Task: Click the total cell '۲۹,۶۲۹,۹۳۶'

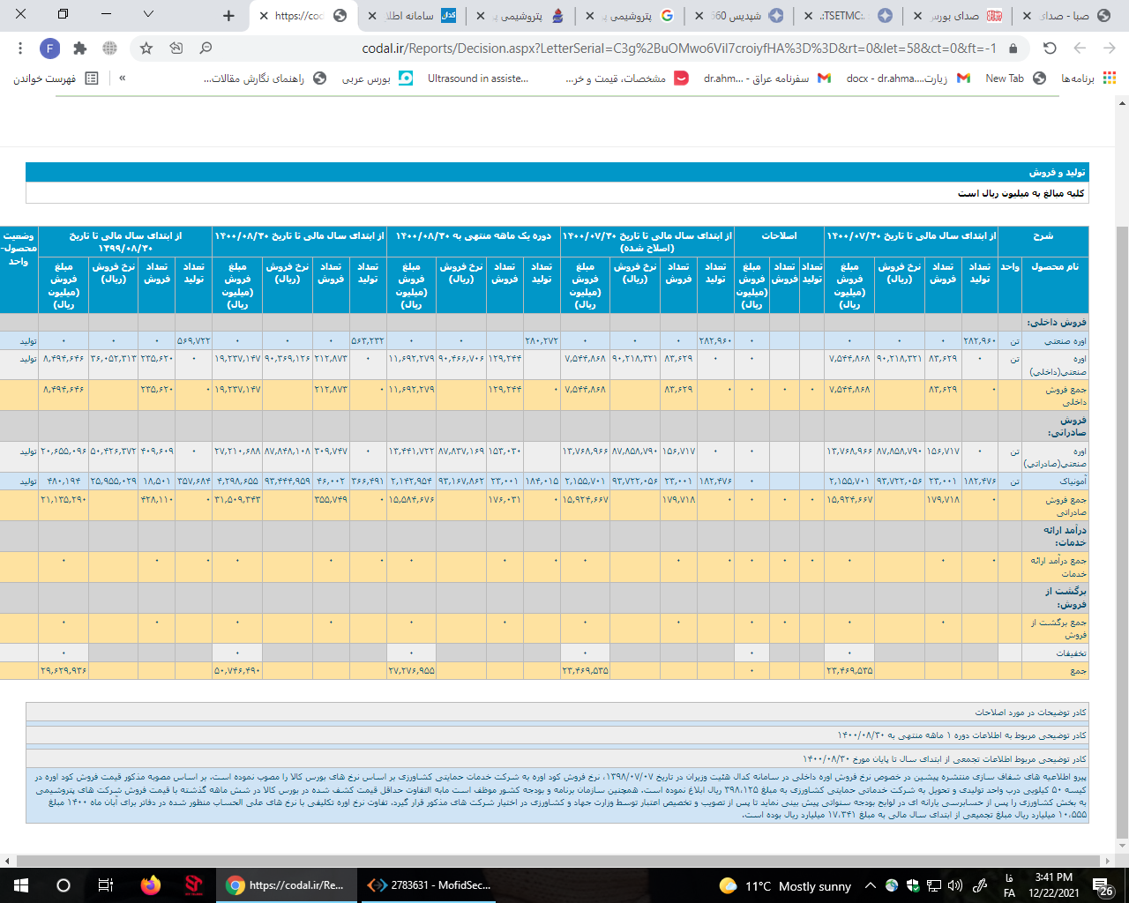Action: pyautogui.click(x=64, y=671)
